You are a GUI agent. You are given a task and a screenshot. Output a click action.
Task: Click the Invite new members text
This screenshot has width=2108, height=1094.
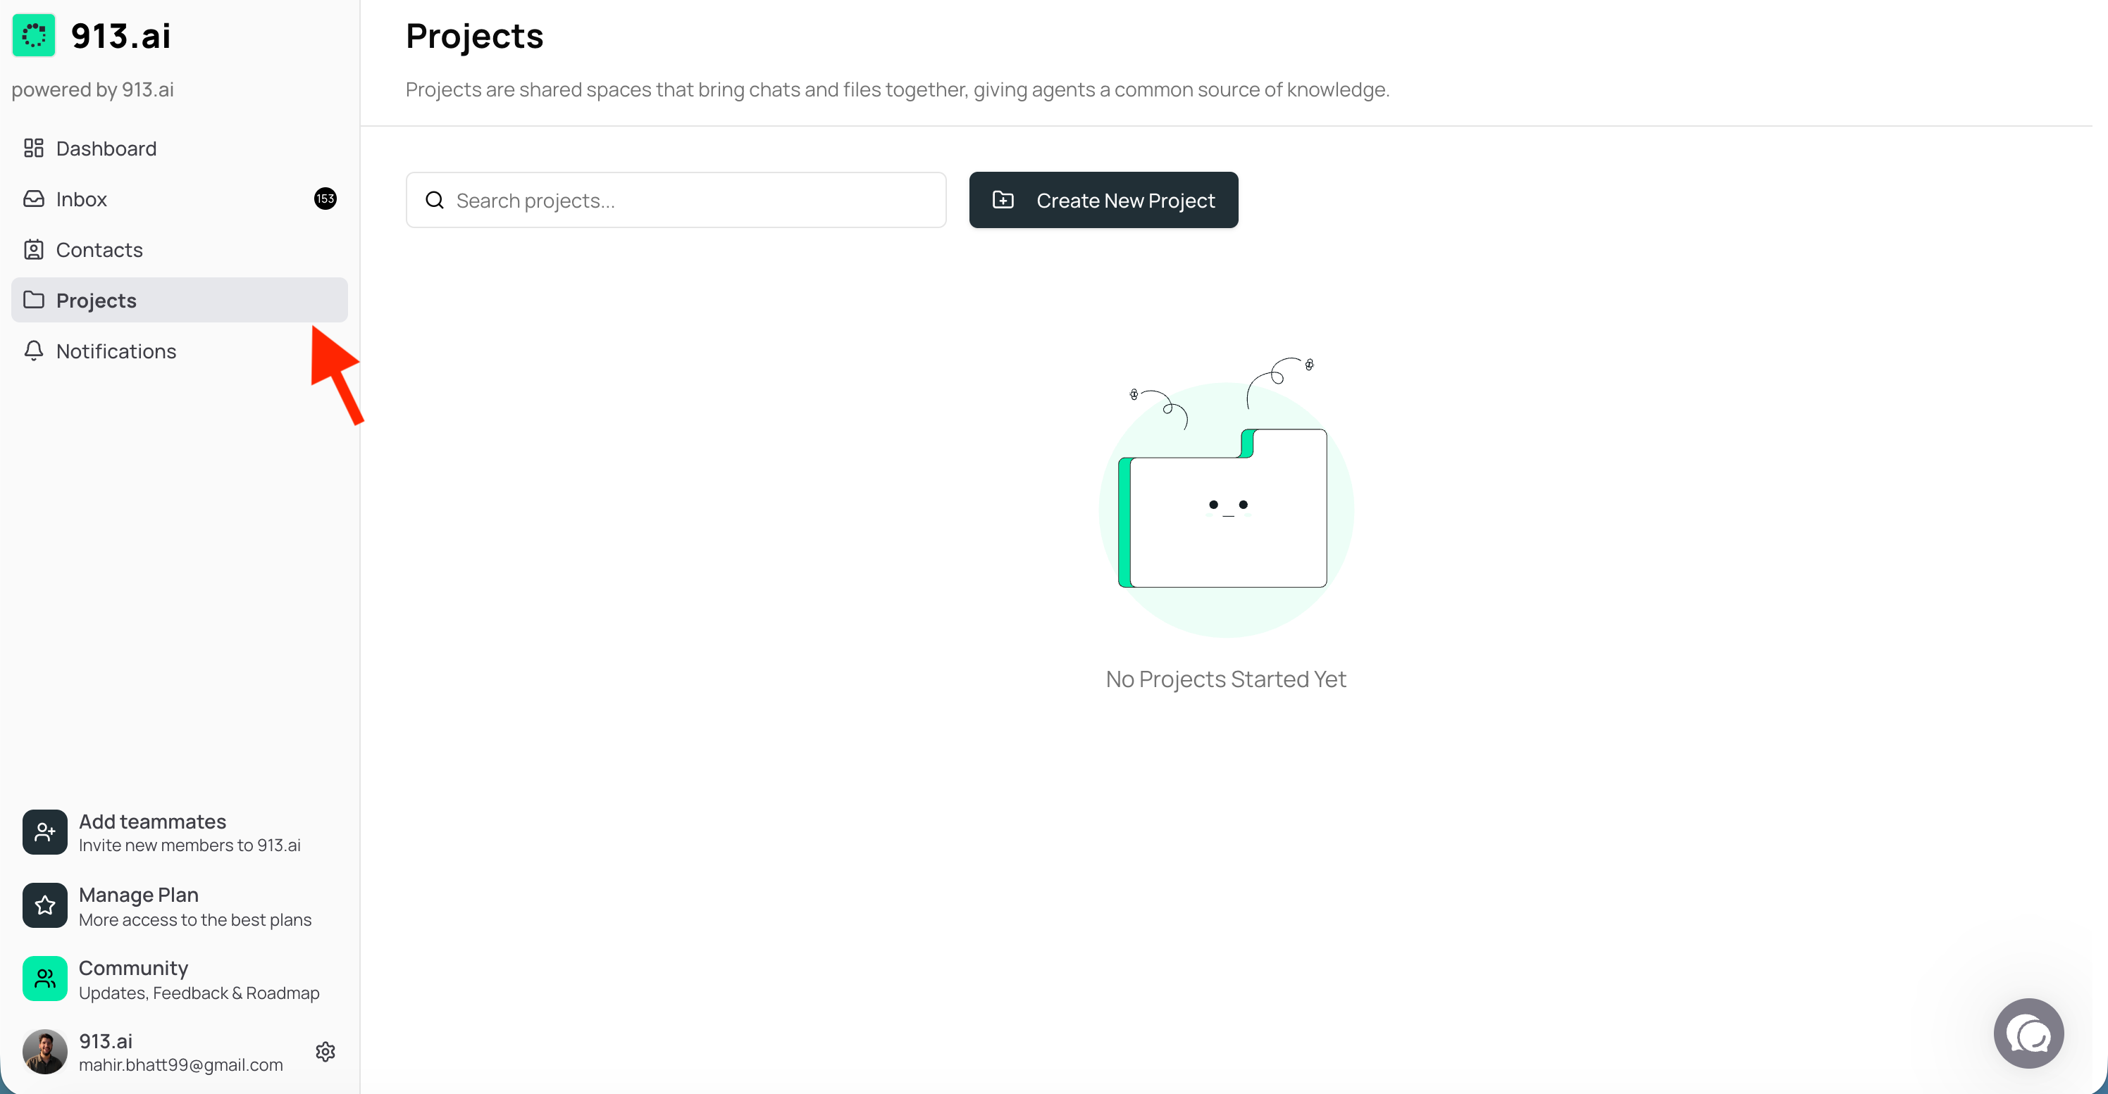tap(189, 845)
